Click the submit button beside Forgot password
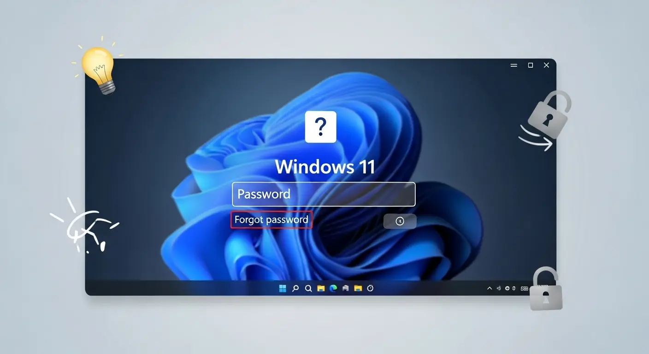Screen dimensions: 649x354 point(400,221)
